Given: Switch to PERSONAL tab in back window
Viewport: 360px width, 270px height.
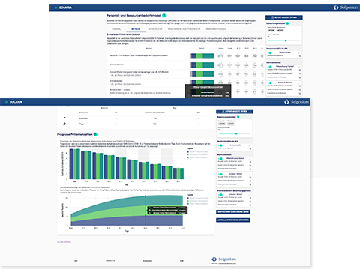Looking at the screenshot, I should [x=116, y=29].
